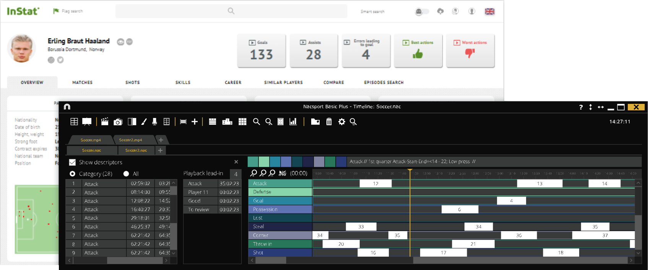Select Attack clip 13 on the timeline
Viewport: 648px width, 270px height.
click(x=539, y=184)
